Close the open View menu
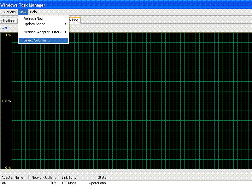Screen dimensions: 252x186 (x=23, y=12)
